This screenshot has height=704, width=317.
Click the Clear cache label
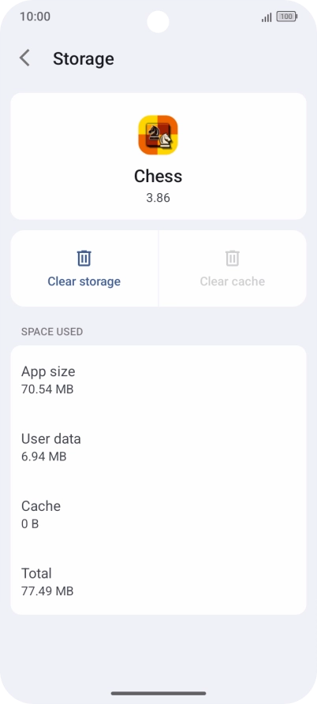232,281
